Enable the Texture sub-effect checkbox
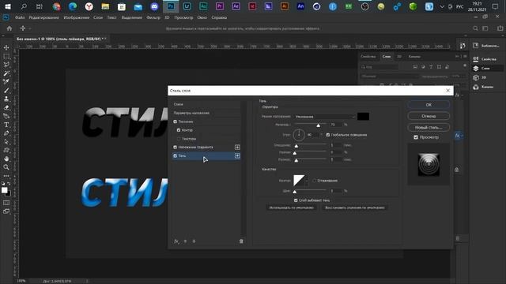The height and width of the screenshot is (284, 506). pyautogui.click(x=179, y=139)
